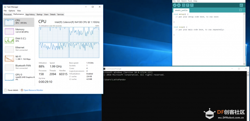Open the Arduino tab dropdown arrow
Viewport: 250px width, 121px height.
point(241,10)
